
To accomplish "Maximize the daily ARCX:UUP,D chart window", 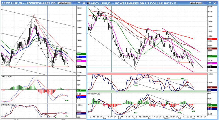I will (210, 3).
